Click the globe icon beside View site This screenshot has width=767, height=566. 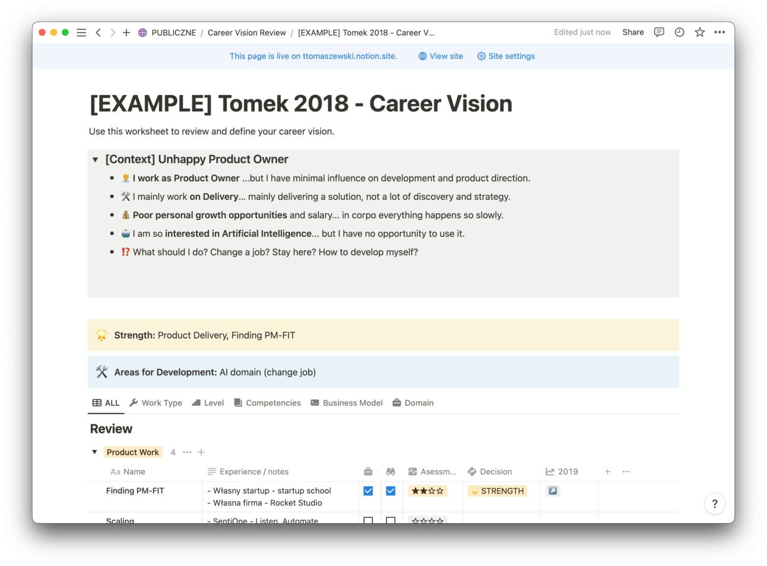(x=423, y=56)
